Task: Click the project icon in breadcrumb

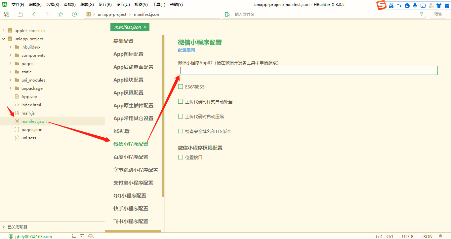Action: click(x=89, y=14)
